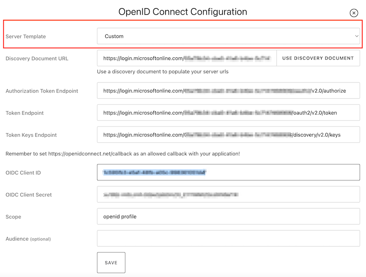Focus the Authorization Token Endpoint input
The image size is (366, 277).
(228, 91)
